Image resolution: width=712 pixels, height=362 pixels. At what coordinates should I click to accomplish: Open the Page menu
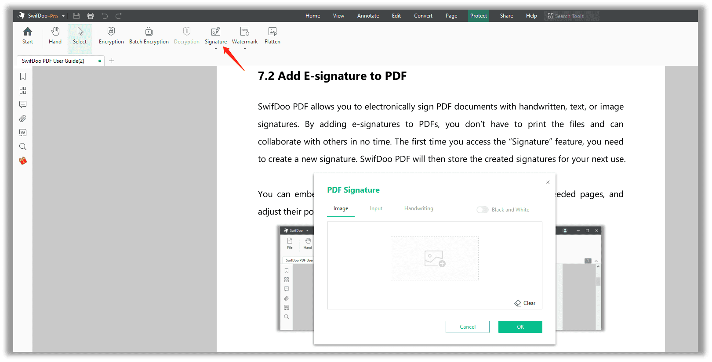click(x=451, y=16)
